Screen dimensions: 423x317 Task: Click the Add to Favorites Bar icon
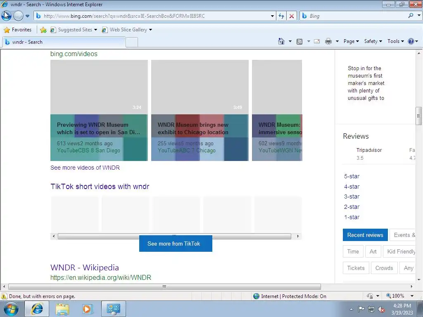pos(43,30)
